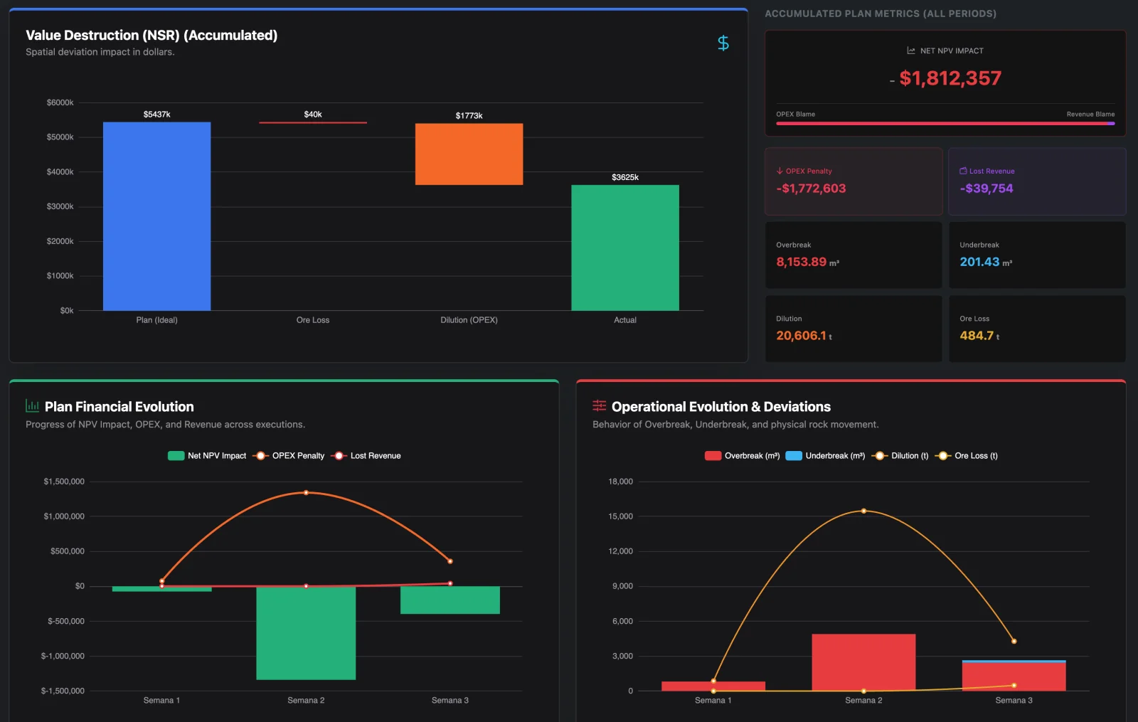Toggle Net NPV Impact legend series

(207, 456)
